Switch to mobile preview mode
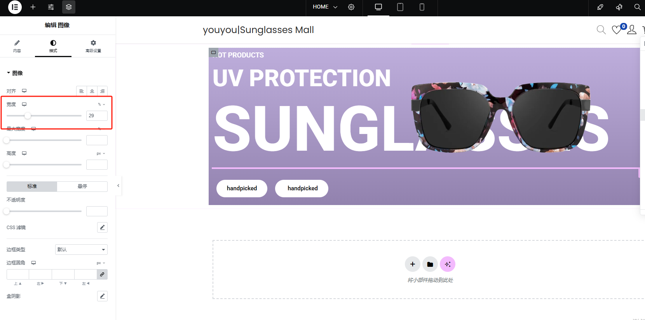Image resolution: width=645 pixels, height=320 pixels. click(422, 7)
